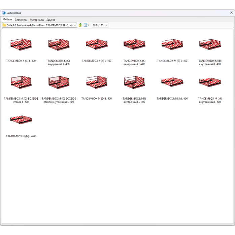Switch to the Другое tab
Screen dimensions: 235x235
coord(51,20)
